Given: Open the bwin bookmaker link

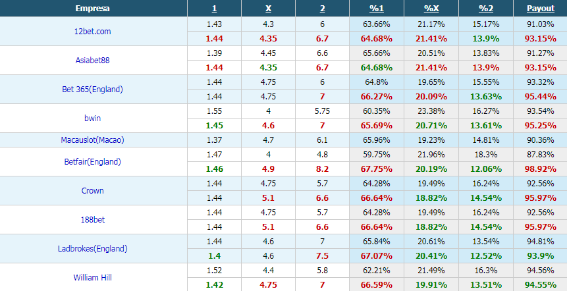Looking at the screenshot, I should (x=93, y=119).
